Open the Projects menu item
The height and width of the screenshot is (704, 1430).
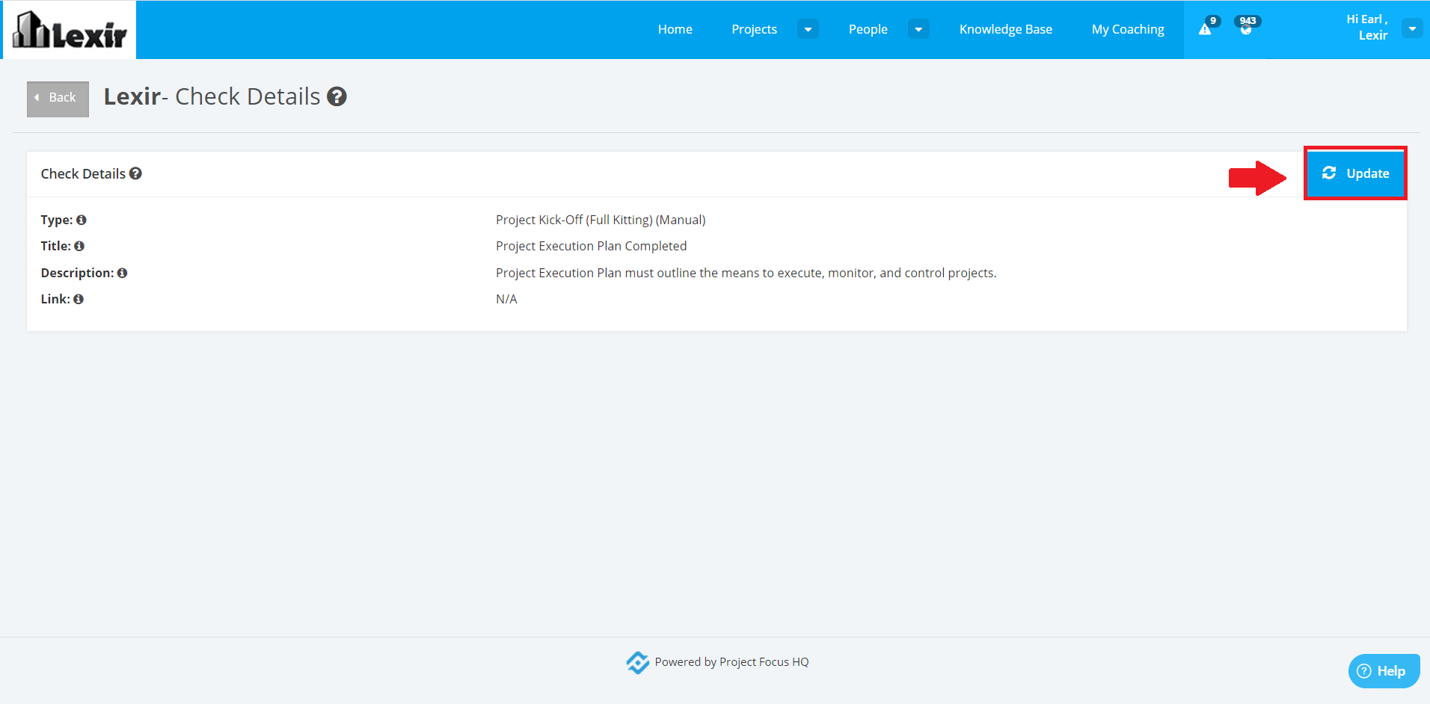(x=754, y=29)
